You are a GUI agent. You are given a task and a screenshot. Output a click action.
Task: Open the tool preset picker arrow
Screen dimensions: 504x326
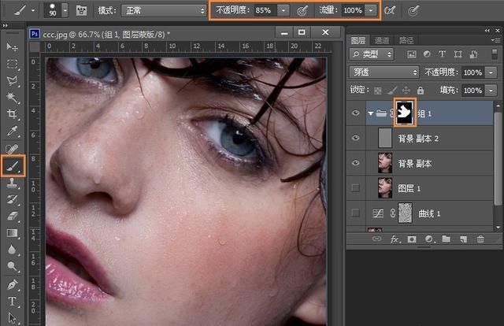point(33,10)
